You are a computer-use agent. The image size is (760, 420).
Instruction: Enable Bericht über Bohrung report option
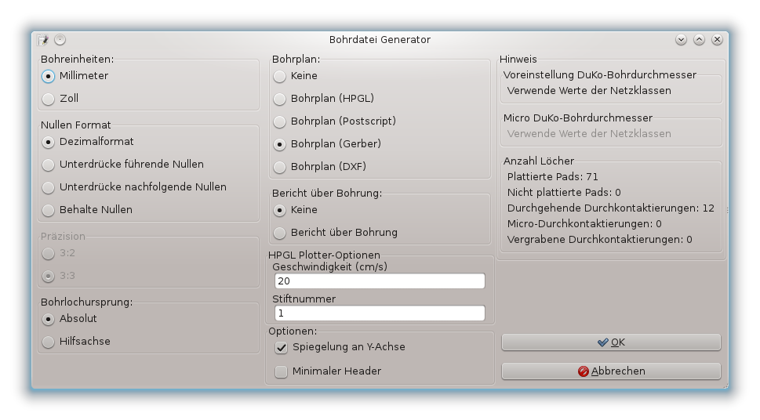tap(336, 233)
